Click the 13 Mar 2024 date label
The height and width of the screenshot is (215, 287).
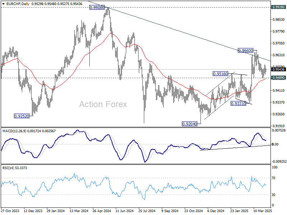click(x=79, y=211)
